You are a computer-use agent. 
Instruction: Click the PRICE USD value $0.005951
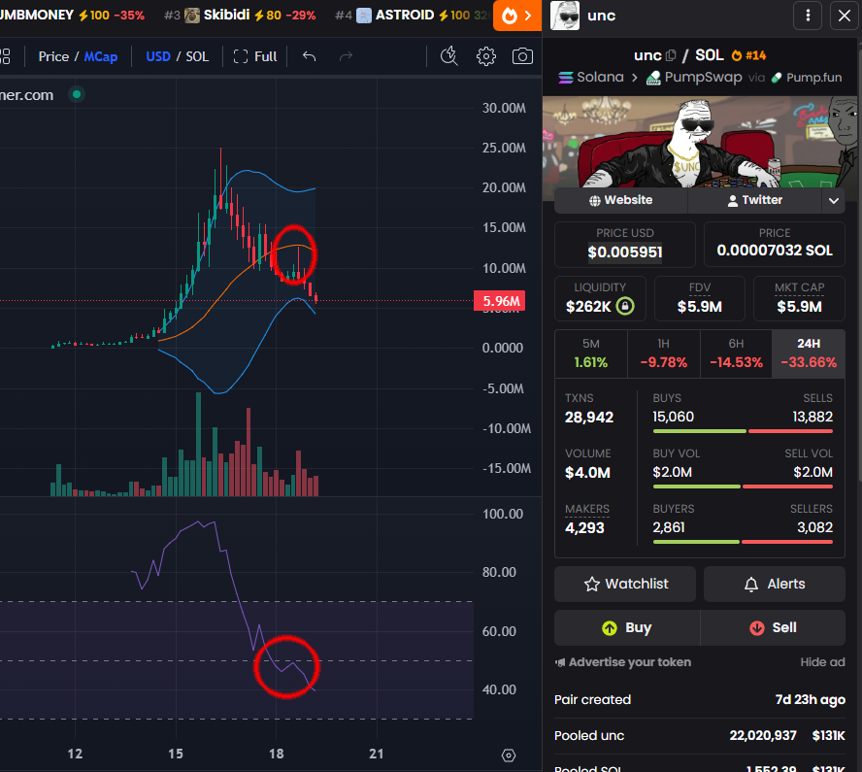coord(625,252)
